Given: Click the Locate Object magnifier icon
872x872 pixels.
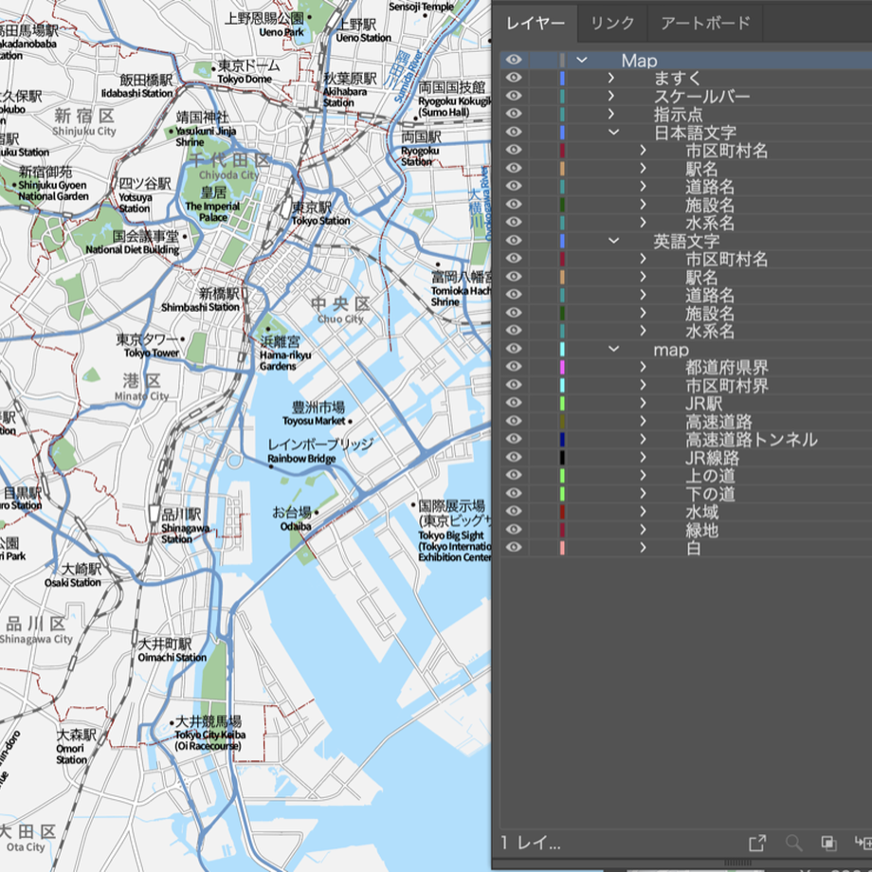Looking at the screenshot, I should tap(793, 843).
